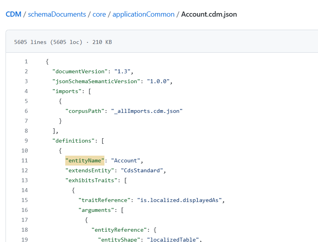Viewport: 318px width, 242px height.
Task: Select the "_allImports.cdm.json" corpus path string
Action: coord(147,111)
